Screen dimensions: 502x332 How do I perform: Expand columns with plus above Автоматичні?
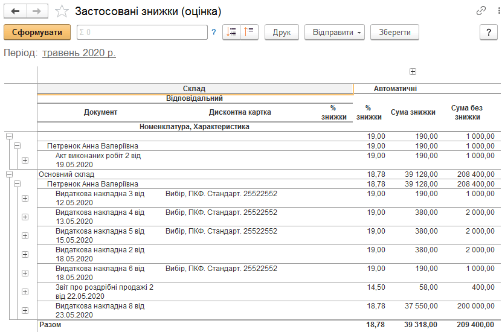pyautogui.click(x=413, y=72)
